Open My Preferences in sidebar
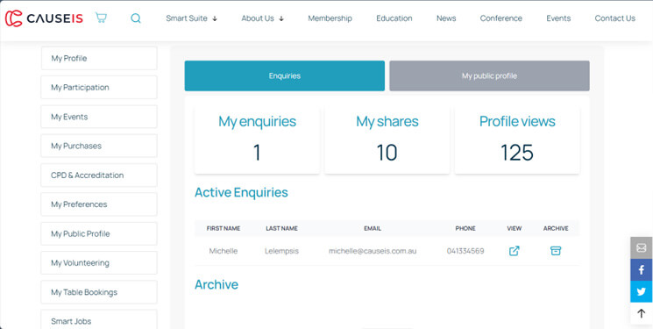This screenshot has height=329, width=653. (x=99, y=204)
